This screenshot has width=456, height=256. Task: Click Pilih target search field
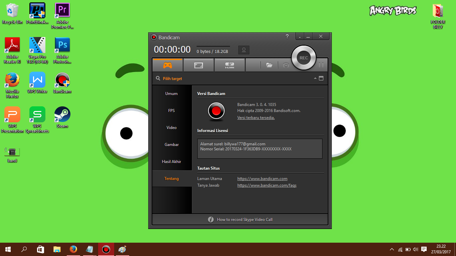click(173, 79)
